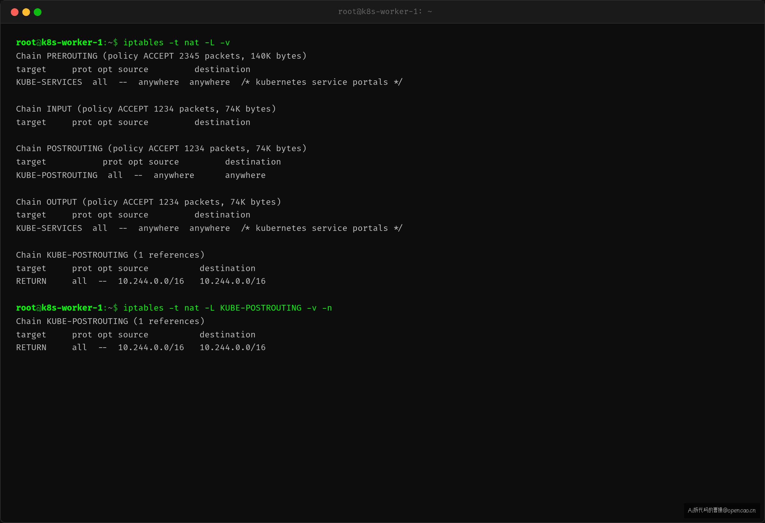The image size is (765, 523).
Task: Click the second Chain KUBE-POSTROUTING (1 references) line
Action: click(110, 321)
